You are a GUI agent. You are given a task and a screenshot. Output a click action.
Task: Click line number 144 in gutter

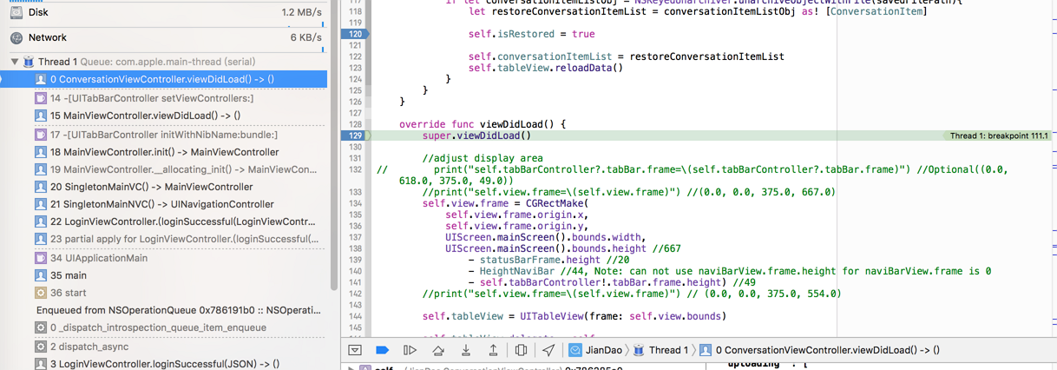355,316
